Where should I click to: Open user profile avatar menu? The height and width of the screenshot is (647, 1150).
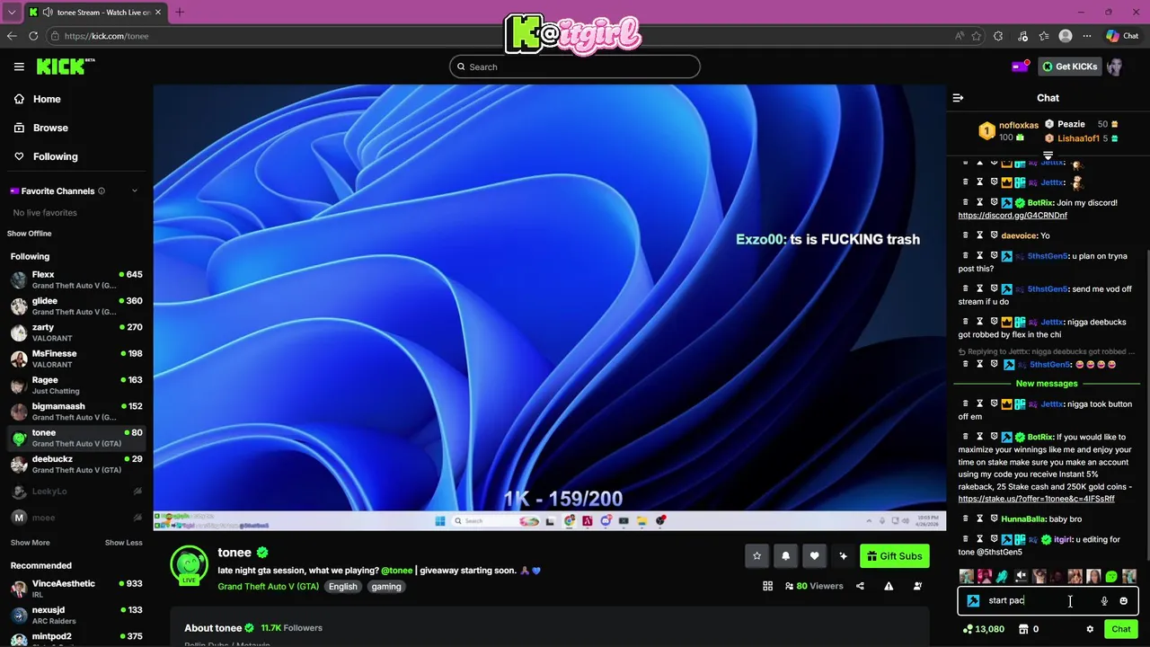[1115, 66]
